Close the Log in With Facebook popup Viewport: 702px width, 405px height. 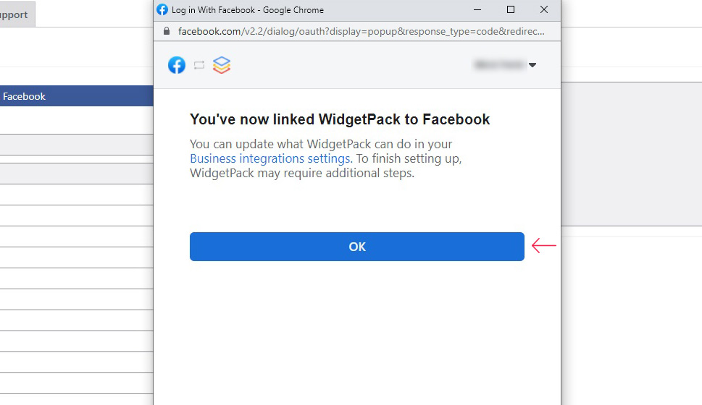[x=544, y=10]
